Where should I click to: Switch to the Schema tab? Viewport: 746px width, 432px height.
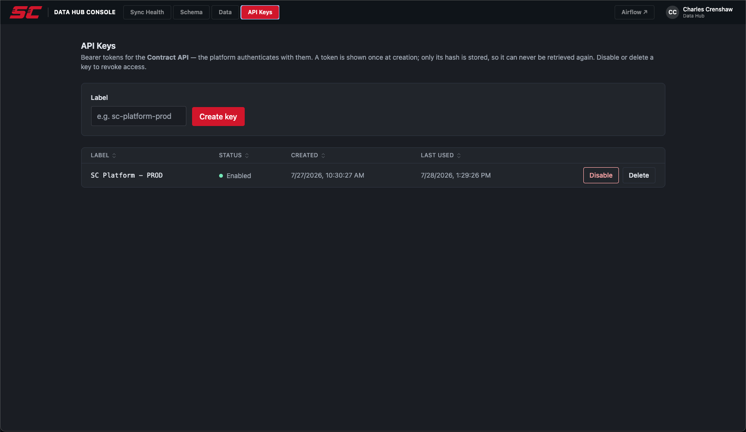191,12
